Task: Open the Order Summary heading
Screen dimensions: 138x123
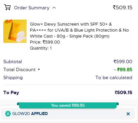Action: coord(32,8)
